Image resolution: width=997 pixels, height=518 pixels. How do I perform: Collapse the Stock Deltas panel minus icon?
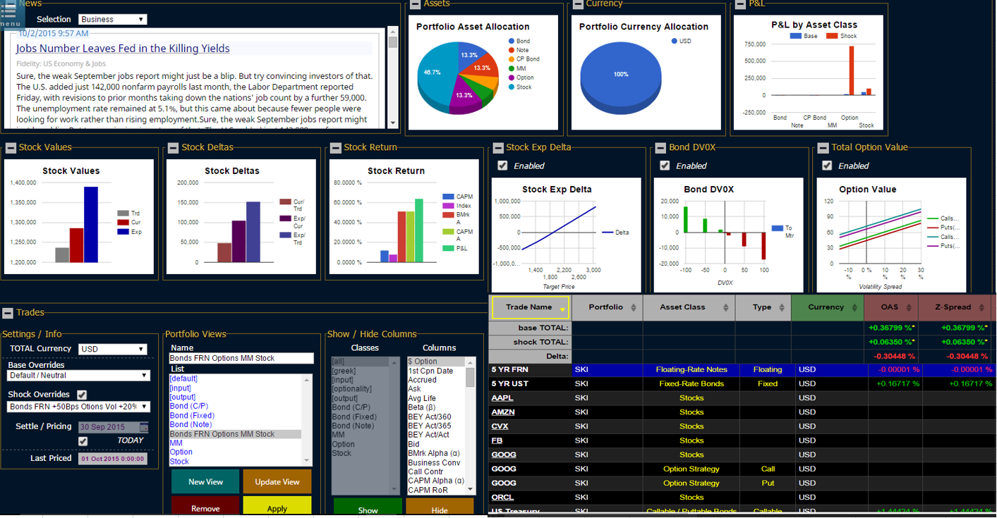click(174, 148)
